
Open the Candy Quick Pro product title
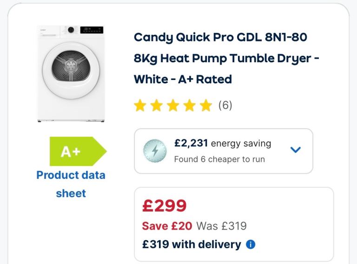pos(220,58)
